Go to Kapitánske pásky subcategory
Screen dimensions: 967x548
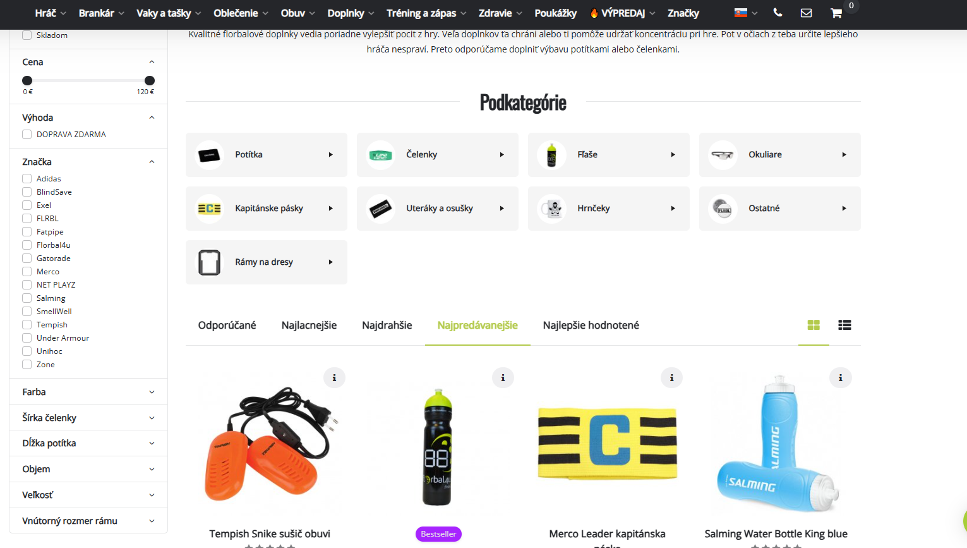266,209
